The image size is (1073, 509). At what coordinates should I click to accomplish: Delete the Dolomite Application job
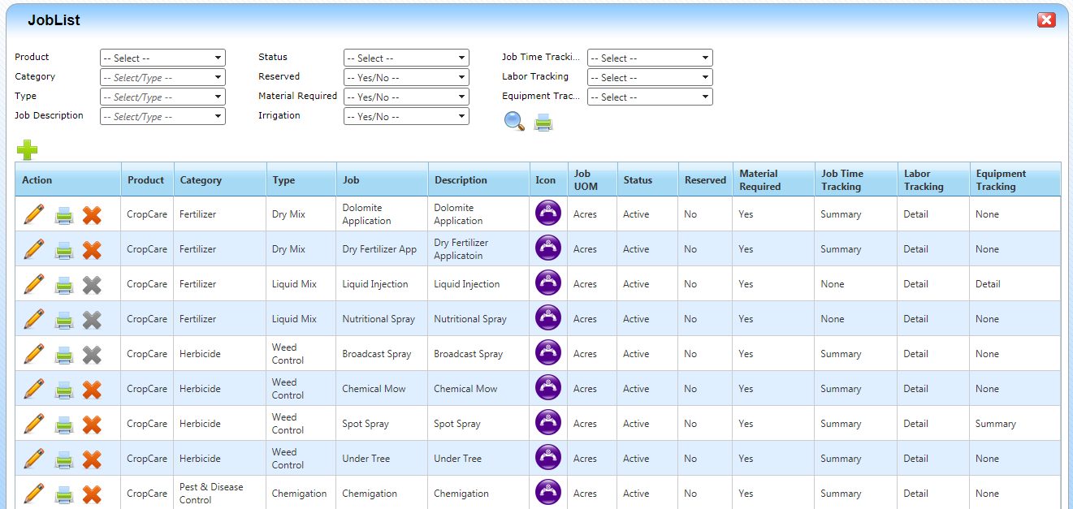pyautogui.click(x=92, y=215)
